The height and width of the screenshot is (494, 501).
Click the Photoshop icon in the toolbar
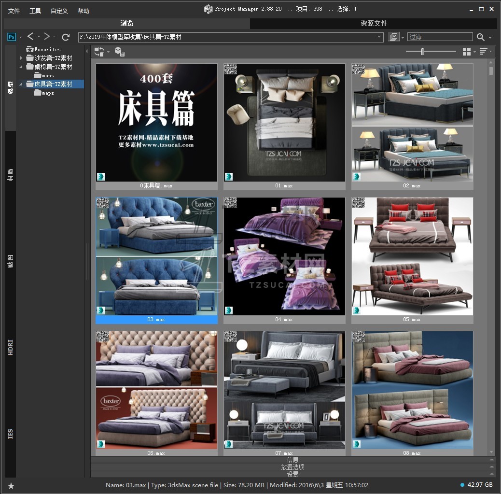12,37
